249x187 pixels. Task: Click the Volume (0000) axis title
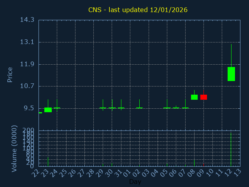[x=14, y=148]
